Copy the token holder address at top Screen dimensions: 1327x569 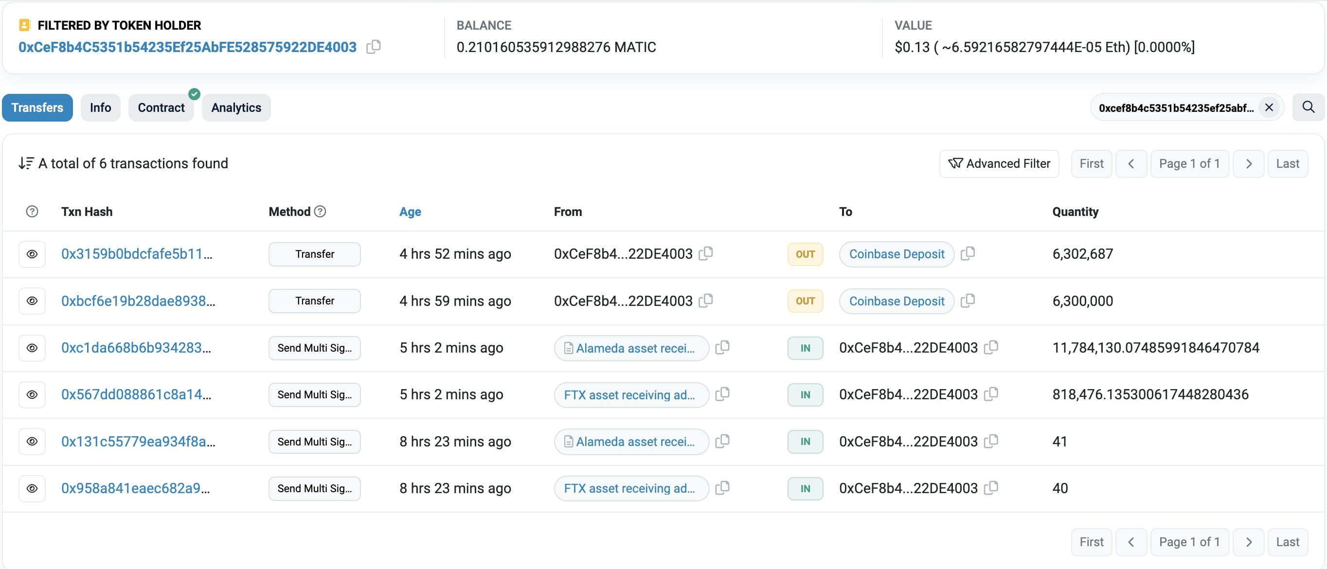(374, 47)
